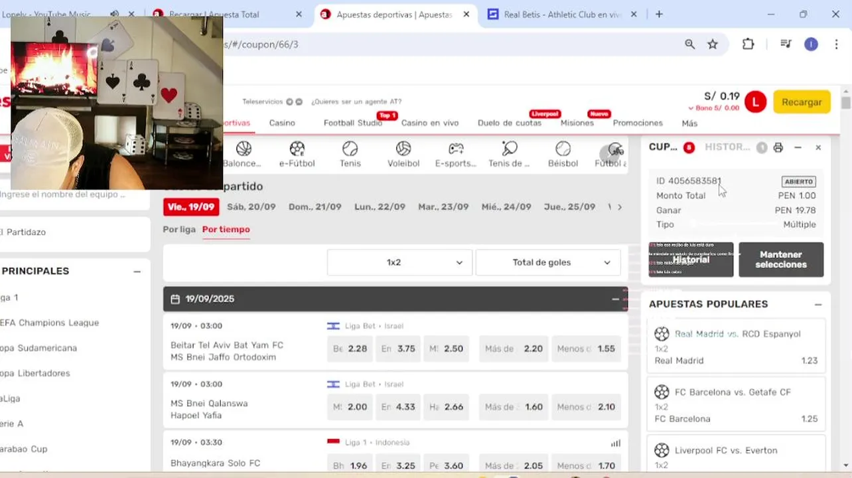Open the Misiones menu item

[577, 123]
